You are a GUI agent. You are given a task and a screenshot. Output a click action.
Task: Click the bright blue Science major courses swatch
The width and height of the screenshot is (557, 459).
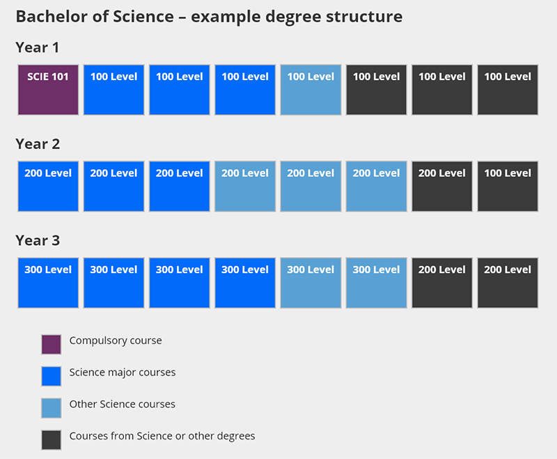(51, 376)
